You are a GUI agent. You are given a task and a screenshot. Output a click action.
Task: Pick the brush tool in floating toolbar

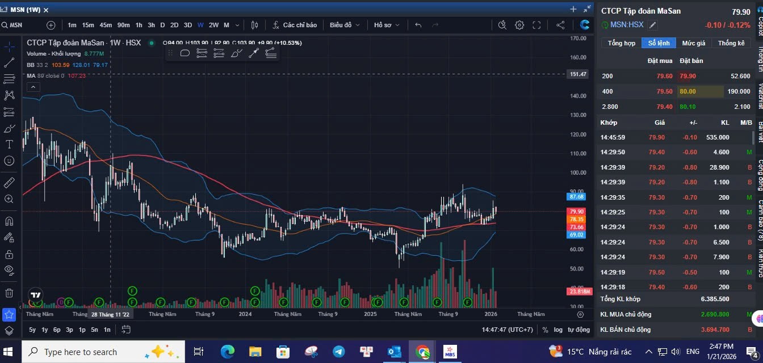pos(236,53)
